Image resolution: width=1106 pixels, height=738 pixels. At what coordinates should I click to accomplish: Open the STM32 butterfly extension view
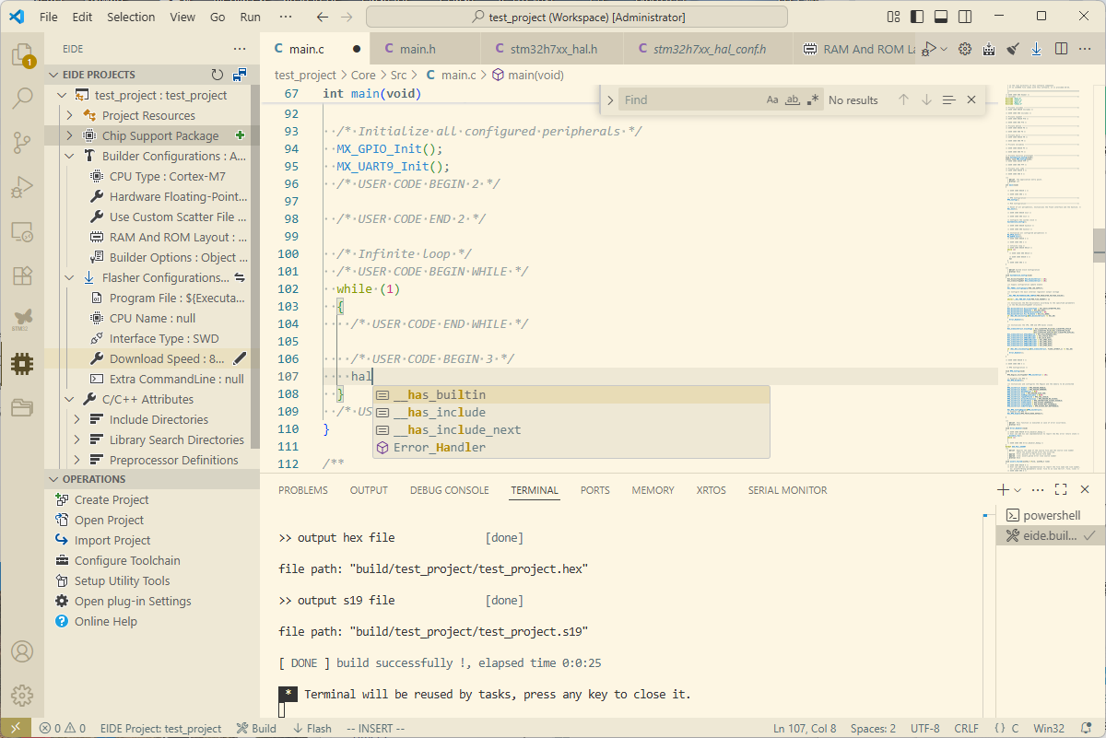[x=22, y=320]
